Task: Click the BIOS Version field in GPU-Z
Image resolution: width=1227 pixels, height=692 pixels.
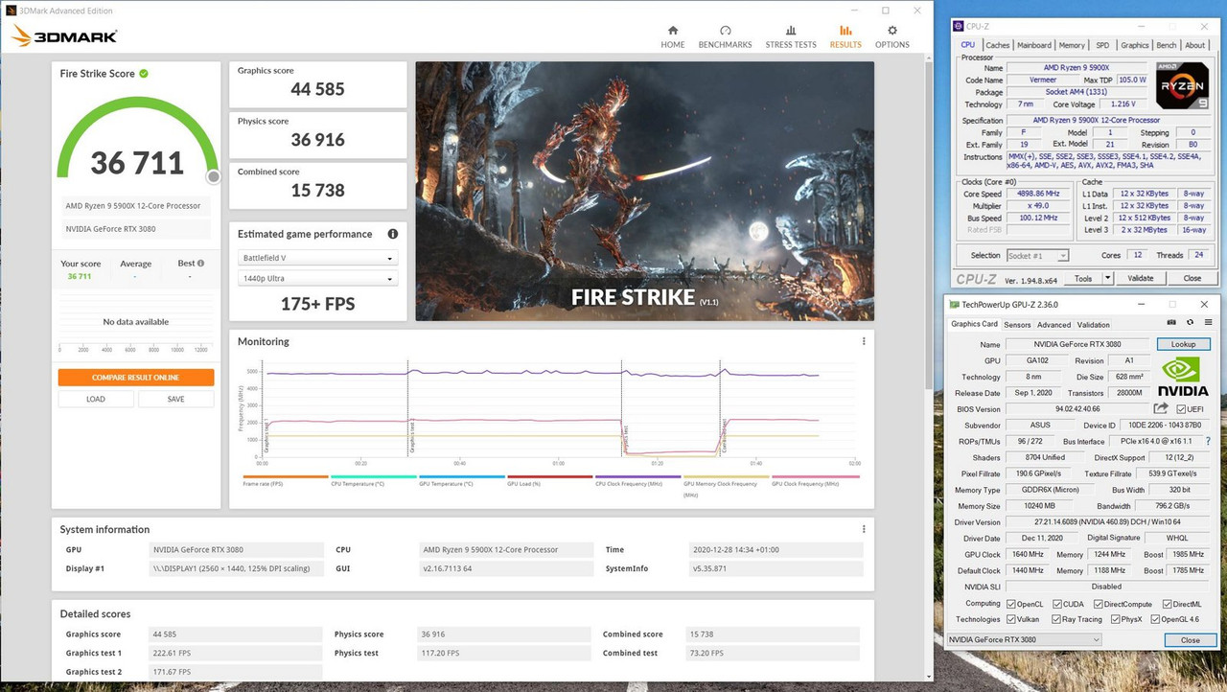Action: [1077, 409]
